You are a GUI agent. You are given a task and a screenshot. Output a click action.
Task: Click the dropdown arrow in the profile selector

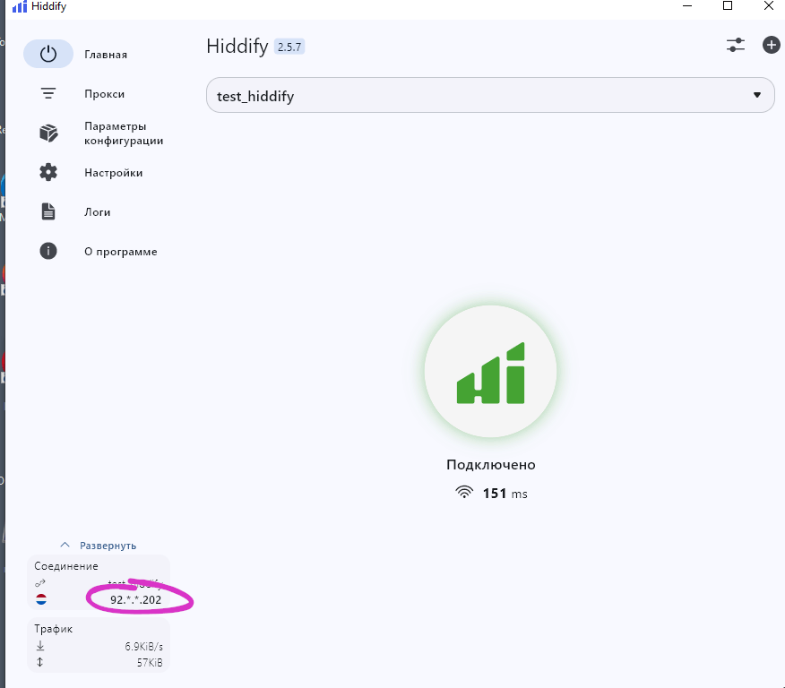coord(757,95)
